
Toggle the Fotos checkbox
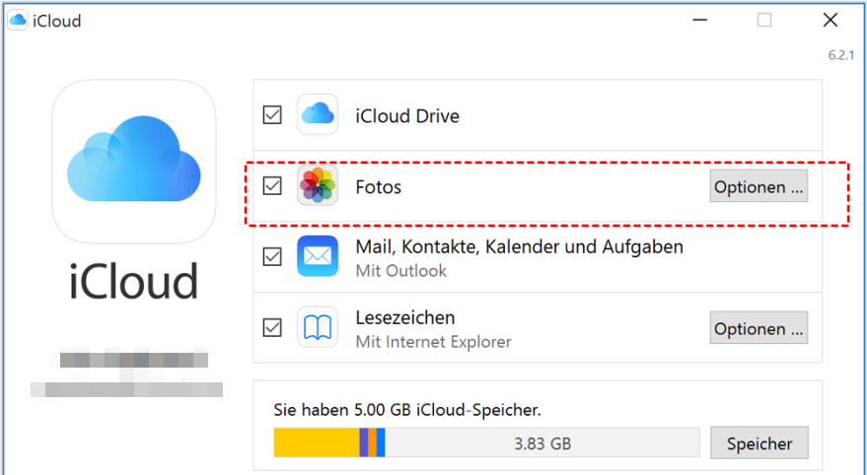272,186
